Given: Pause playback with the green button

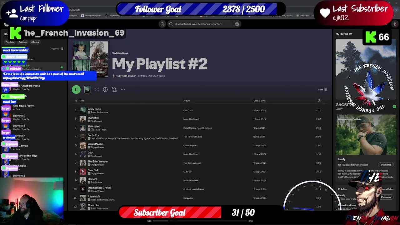Looking at the screenshot, I should point(76,89).
